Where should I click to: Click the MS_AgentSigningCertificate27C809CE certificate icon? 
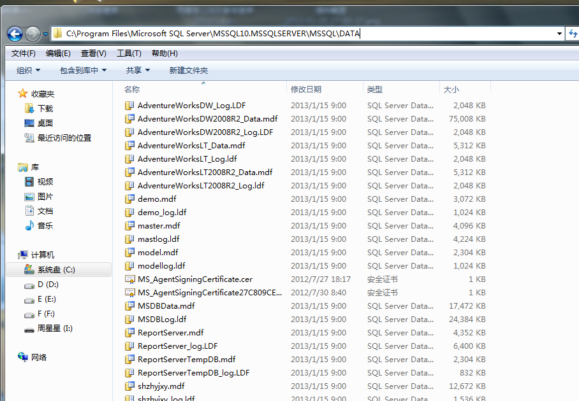[x=129, y=293]
